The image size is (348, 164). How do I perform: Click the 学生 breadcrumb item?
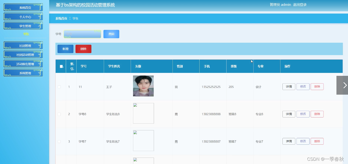76,18
